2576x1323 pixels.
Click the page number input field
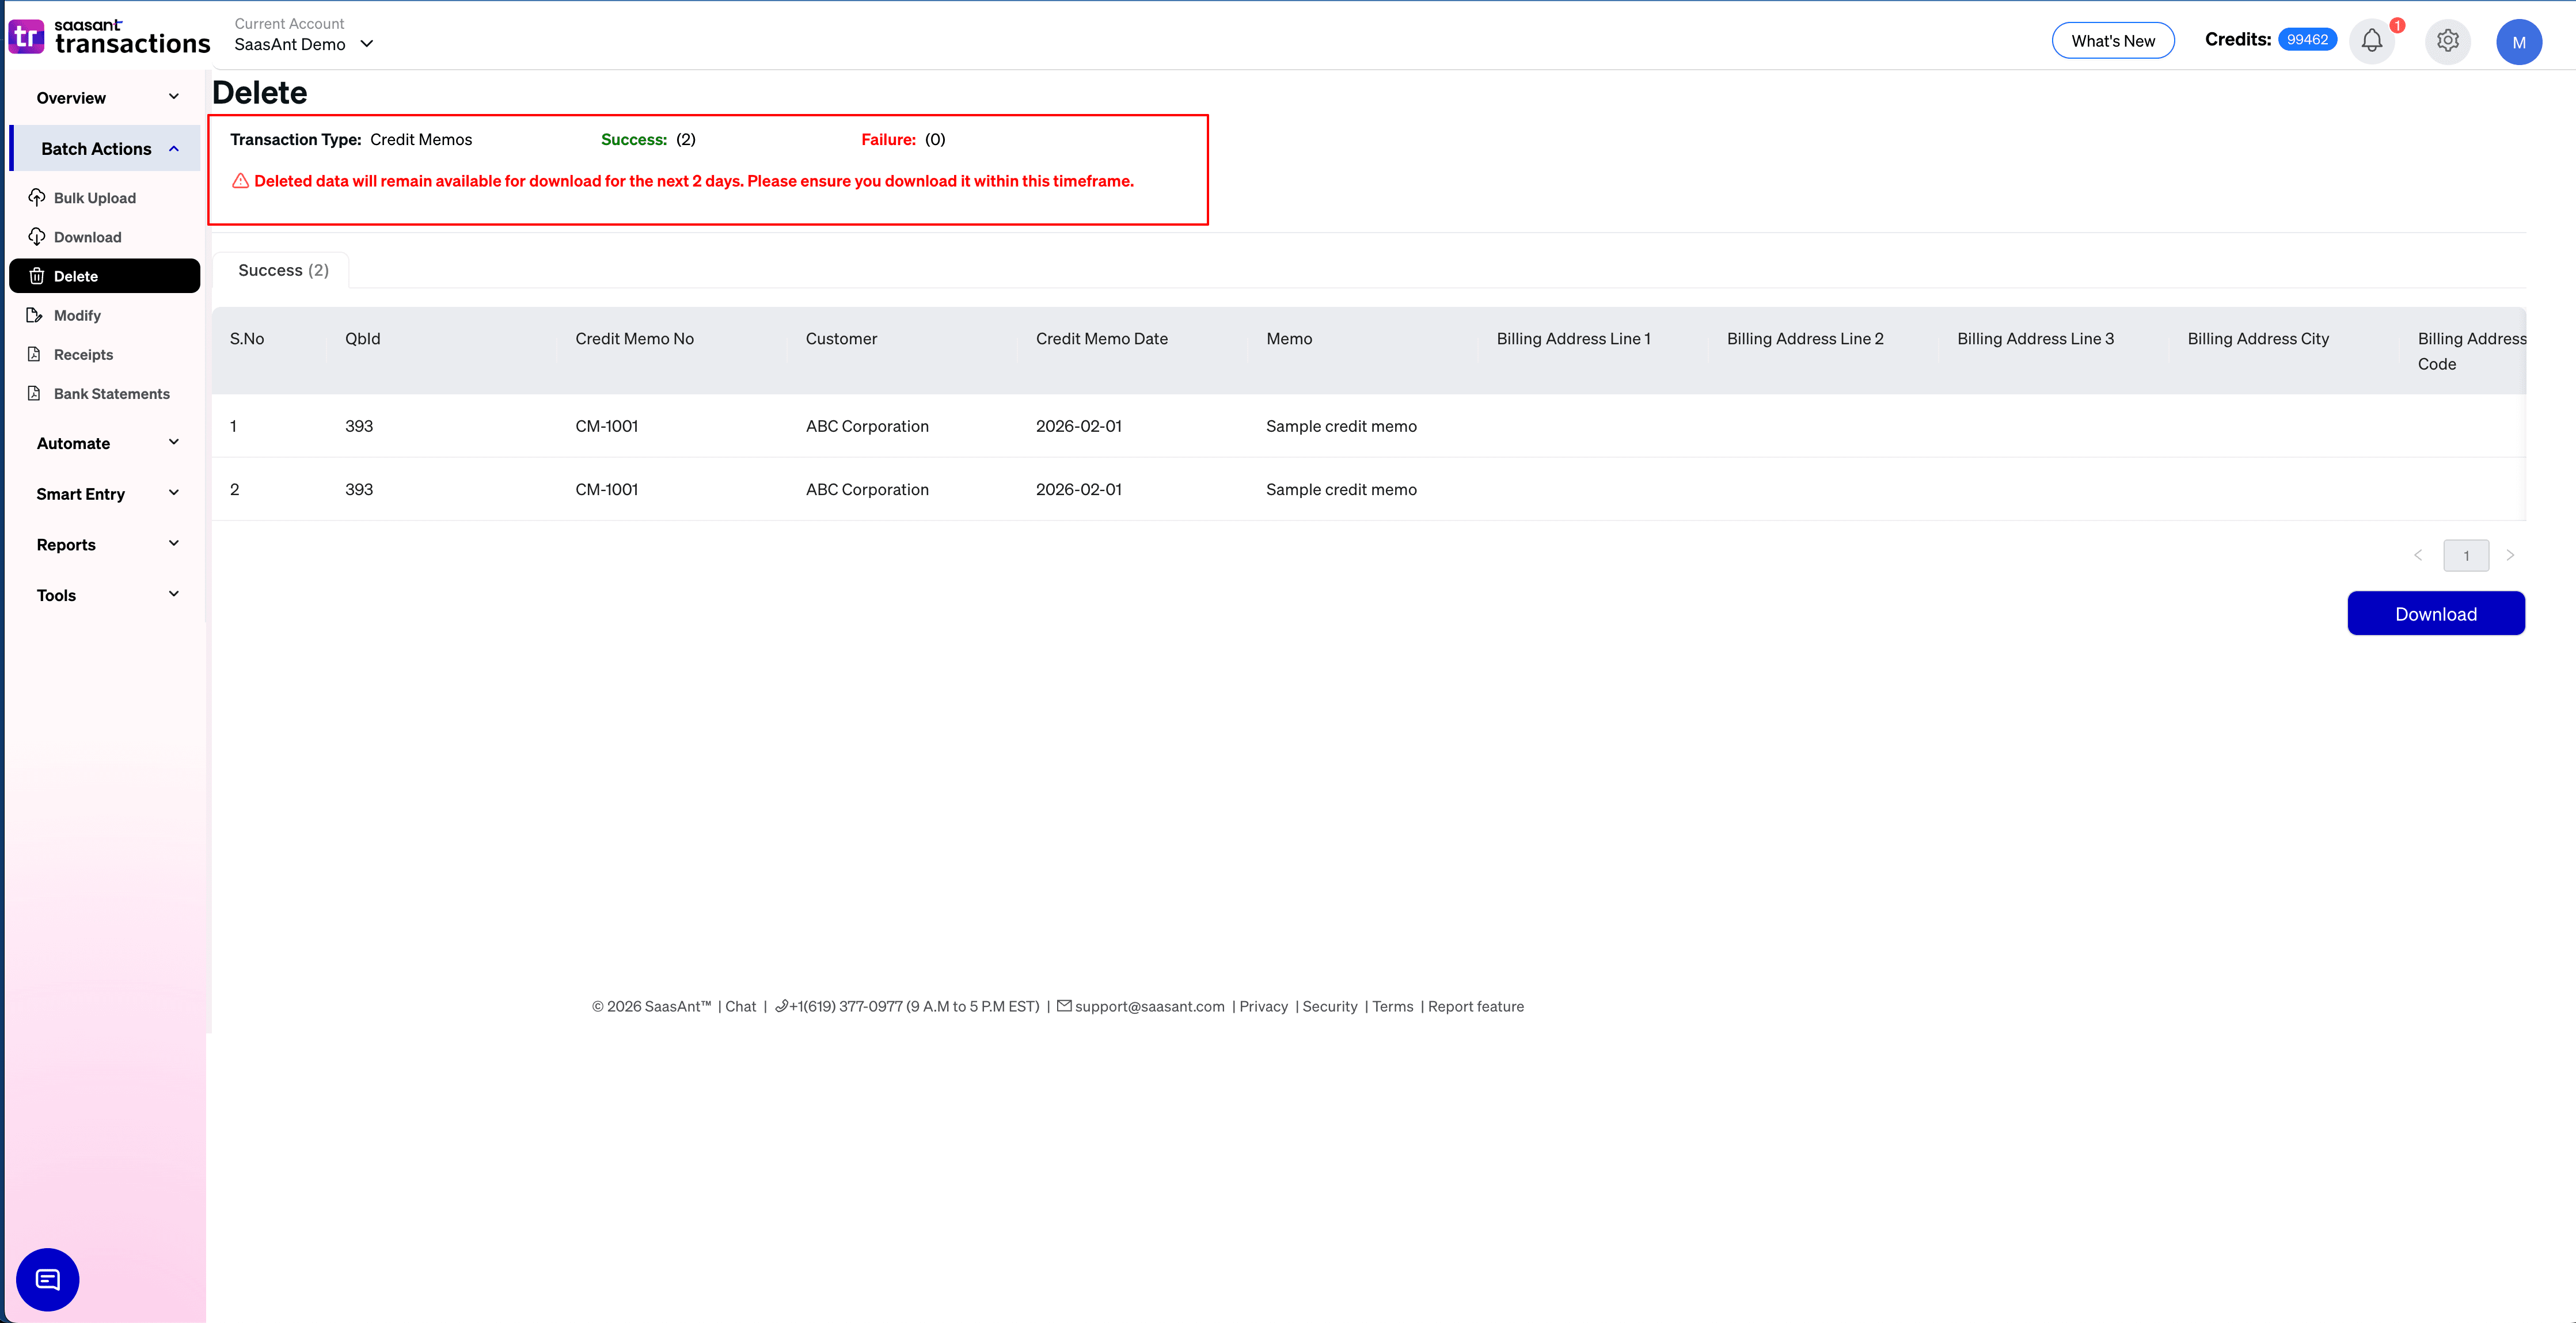pyautogui.click(x=2466, y=555)
